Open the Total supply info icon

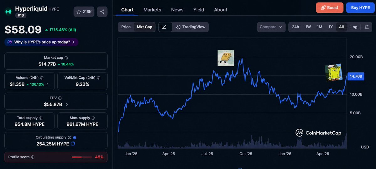coord(41,118)
